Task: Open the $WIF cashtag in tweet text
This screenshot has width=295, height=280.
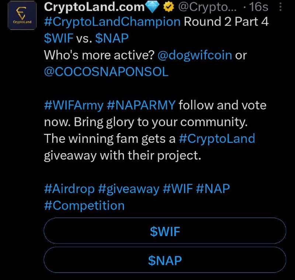Action: coord(59,38)
